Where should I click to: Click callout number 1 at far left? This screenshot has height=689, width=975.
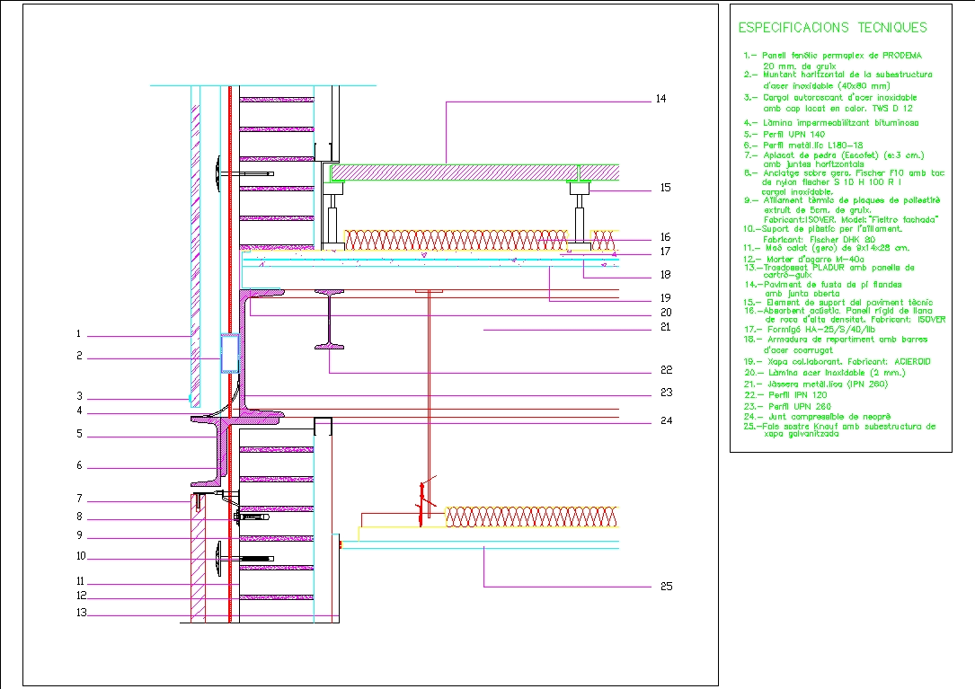(79, 332)
